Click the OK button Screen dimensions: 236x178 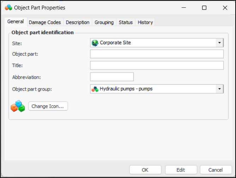[x=145, y=170]
